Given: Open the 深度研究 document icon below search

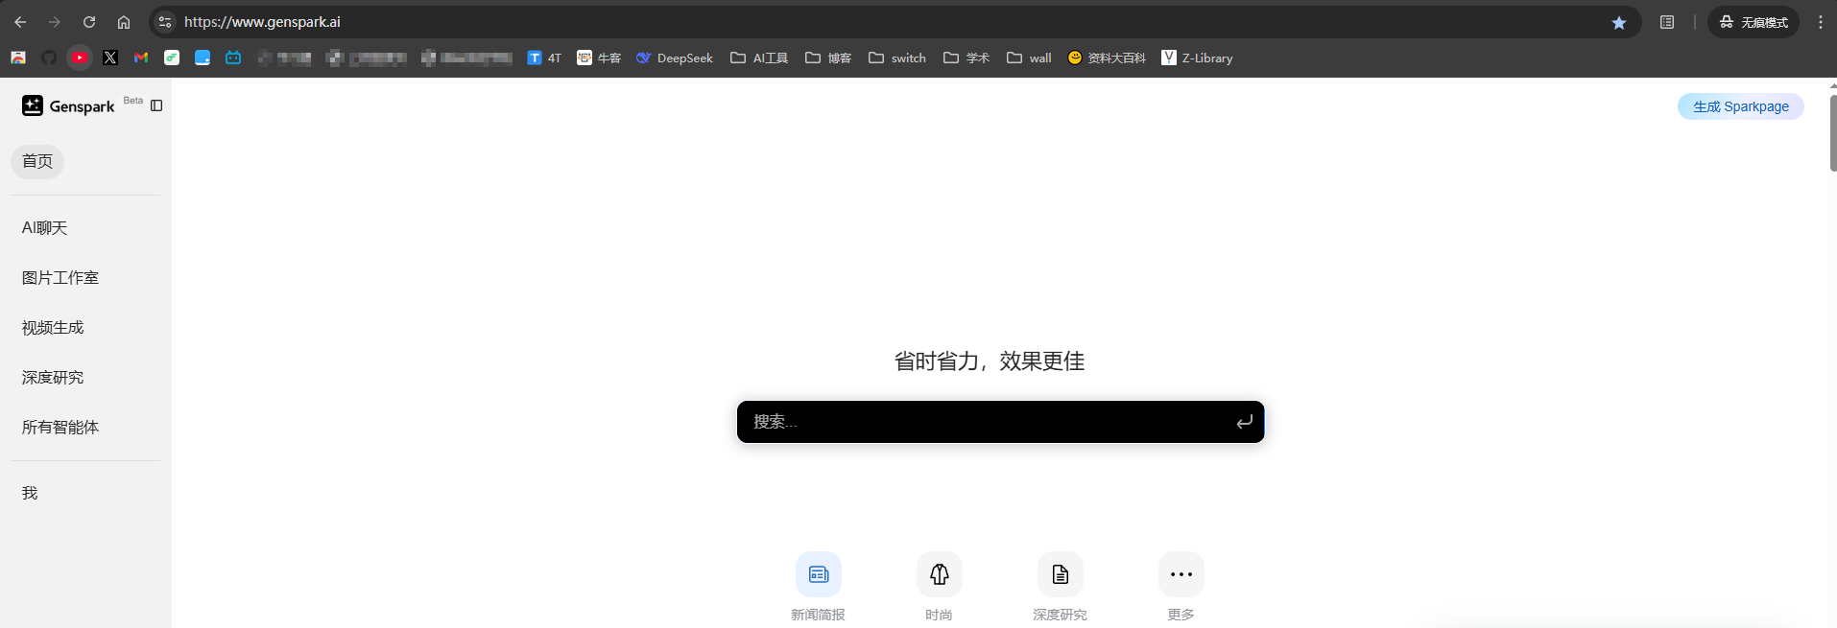Looking at the screenshot, I should click(x=1061, y=574).
